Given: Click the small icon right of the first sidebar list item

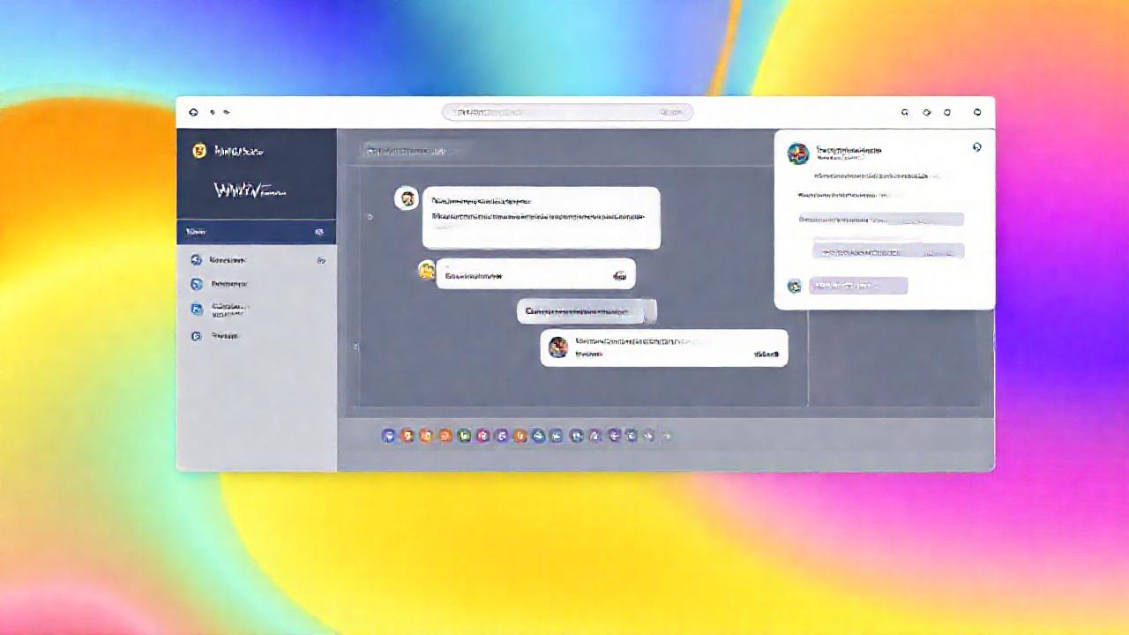Looking at the screenshot, I should (x=321, y=260).
